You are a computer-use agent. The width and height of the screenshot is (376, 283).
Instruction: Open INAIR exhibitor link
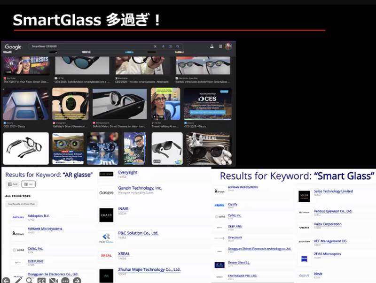click(x=123, y=209)
